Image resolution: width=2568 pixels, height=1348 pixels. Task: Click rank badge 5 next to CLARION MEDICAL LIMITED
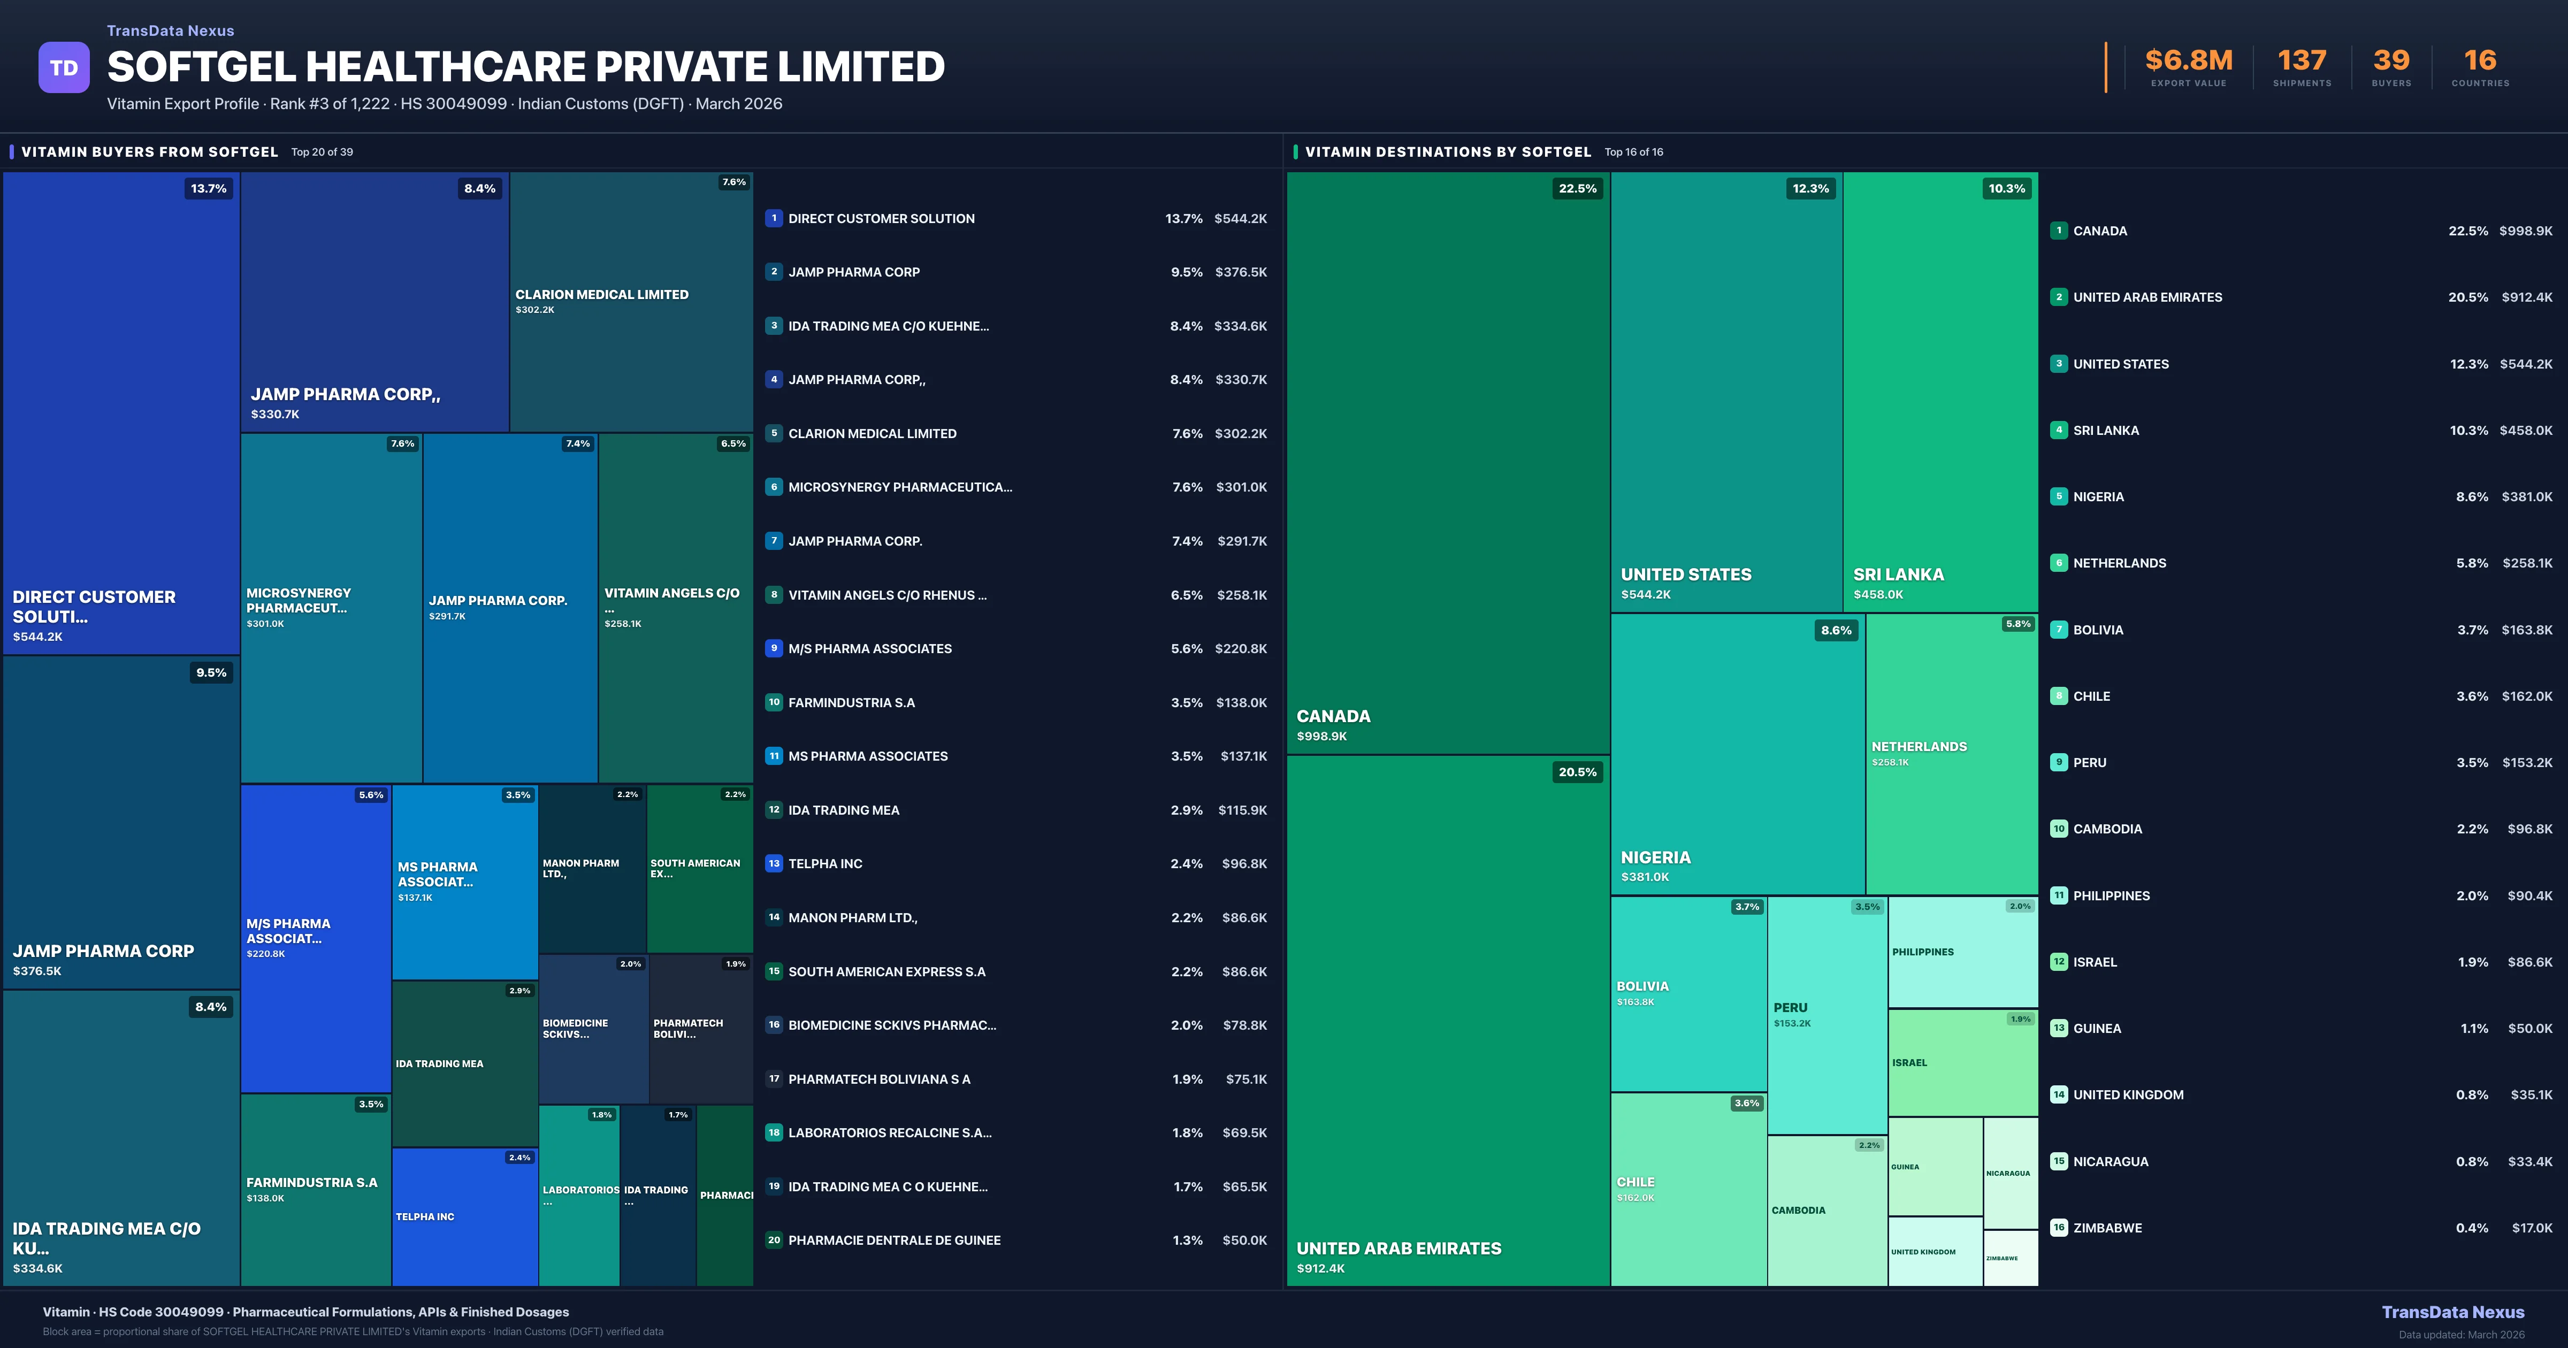(775, 433)
